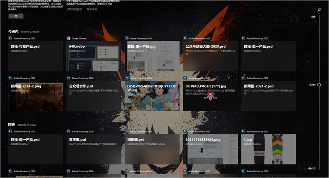Open the timeline search icon
The image size is (329, 178).
pyautogui.click(x=319, y=10)
